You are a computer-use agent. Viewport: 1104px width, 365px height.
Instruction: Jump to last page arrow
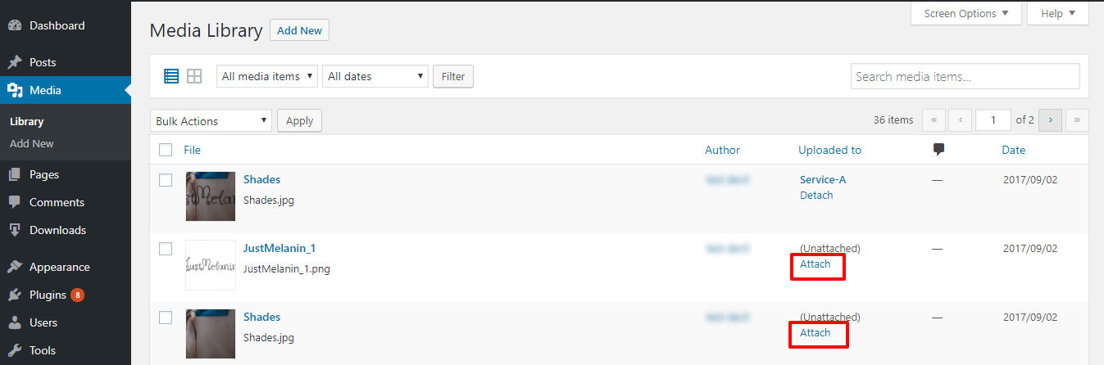point(1077,120)
